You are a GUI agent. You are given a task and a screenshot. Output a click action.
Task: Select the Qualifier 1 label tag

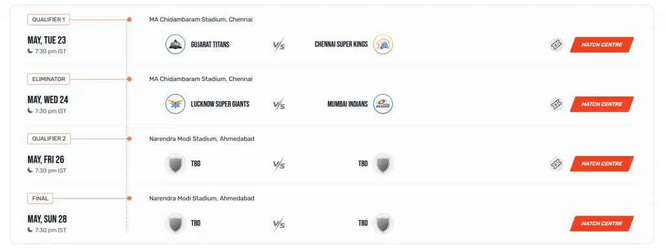coord(49,19)
